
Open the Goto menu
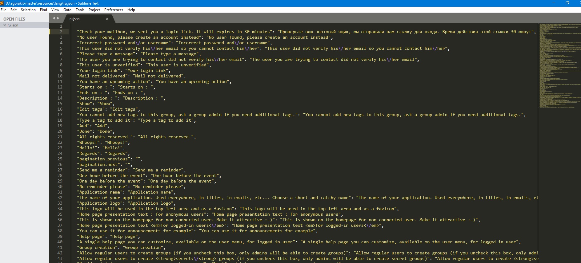tap(67, 10)
